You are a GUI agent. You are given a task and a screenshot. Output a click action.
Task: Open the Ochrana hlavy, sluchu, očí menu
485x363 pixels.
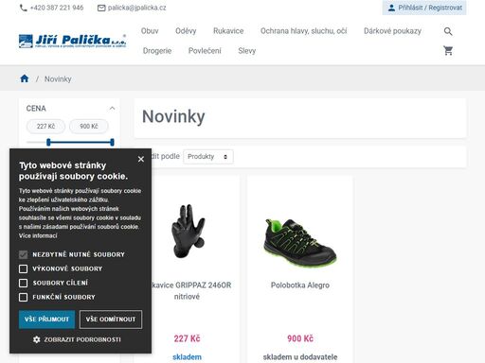[x=303, y=31]
